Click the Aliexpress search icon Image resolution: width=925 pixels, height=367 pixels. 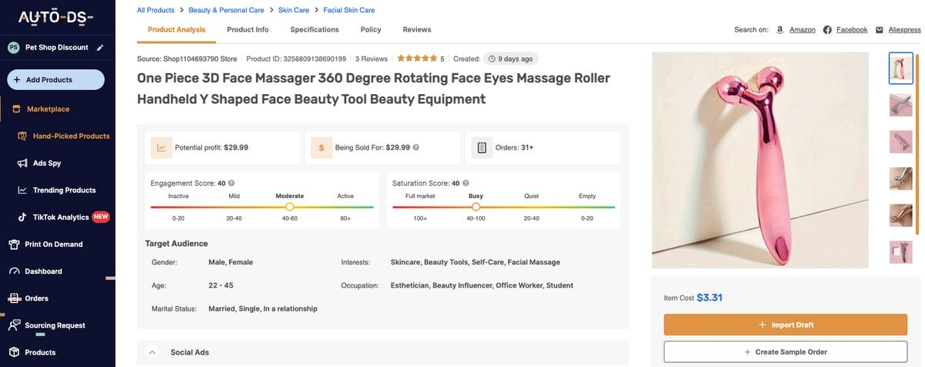880,29
